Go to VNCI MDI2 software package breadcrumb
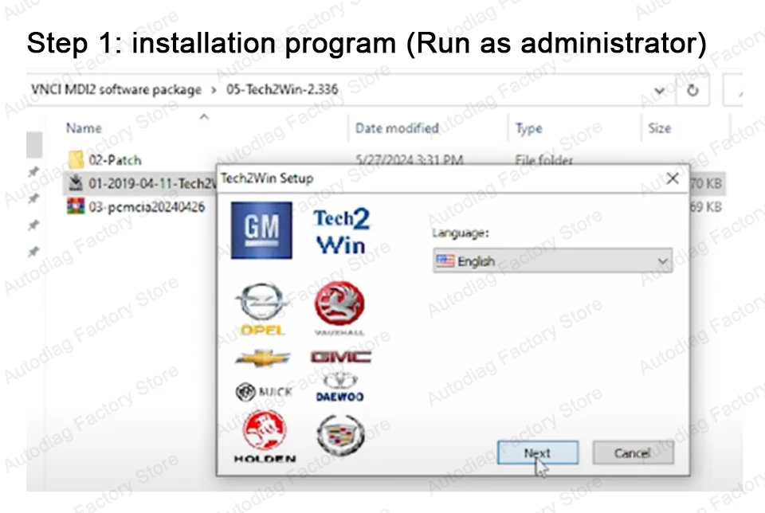 pyautogui.click(x=116, y=90)
